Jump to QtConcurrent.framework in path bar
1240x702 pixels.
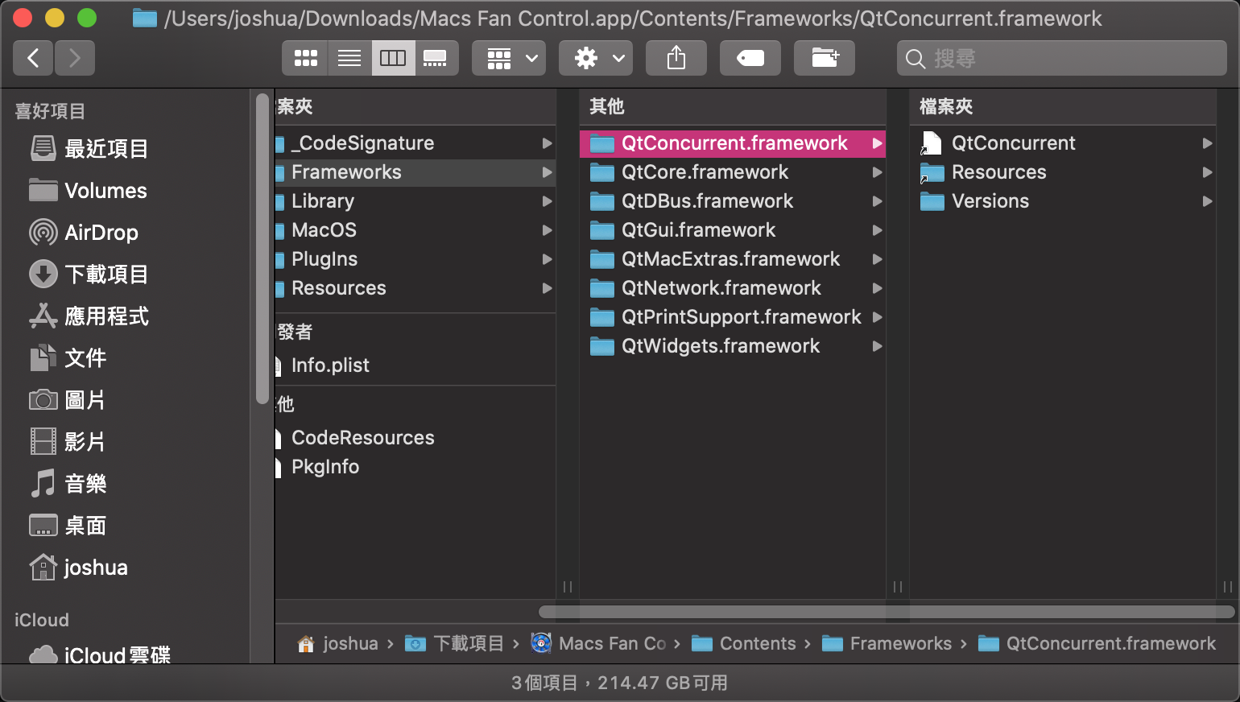(1097, 643)
